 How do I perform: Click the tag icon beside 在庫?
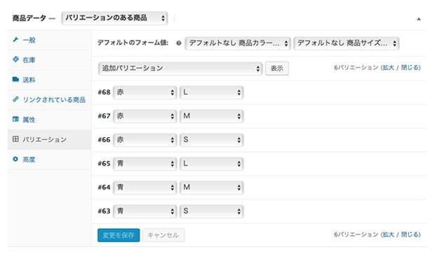tap(15, 59)
